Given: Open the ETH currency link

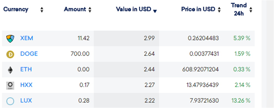Looking at the screenshot, I should pyautogui.click(x=26, y=70).
